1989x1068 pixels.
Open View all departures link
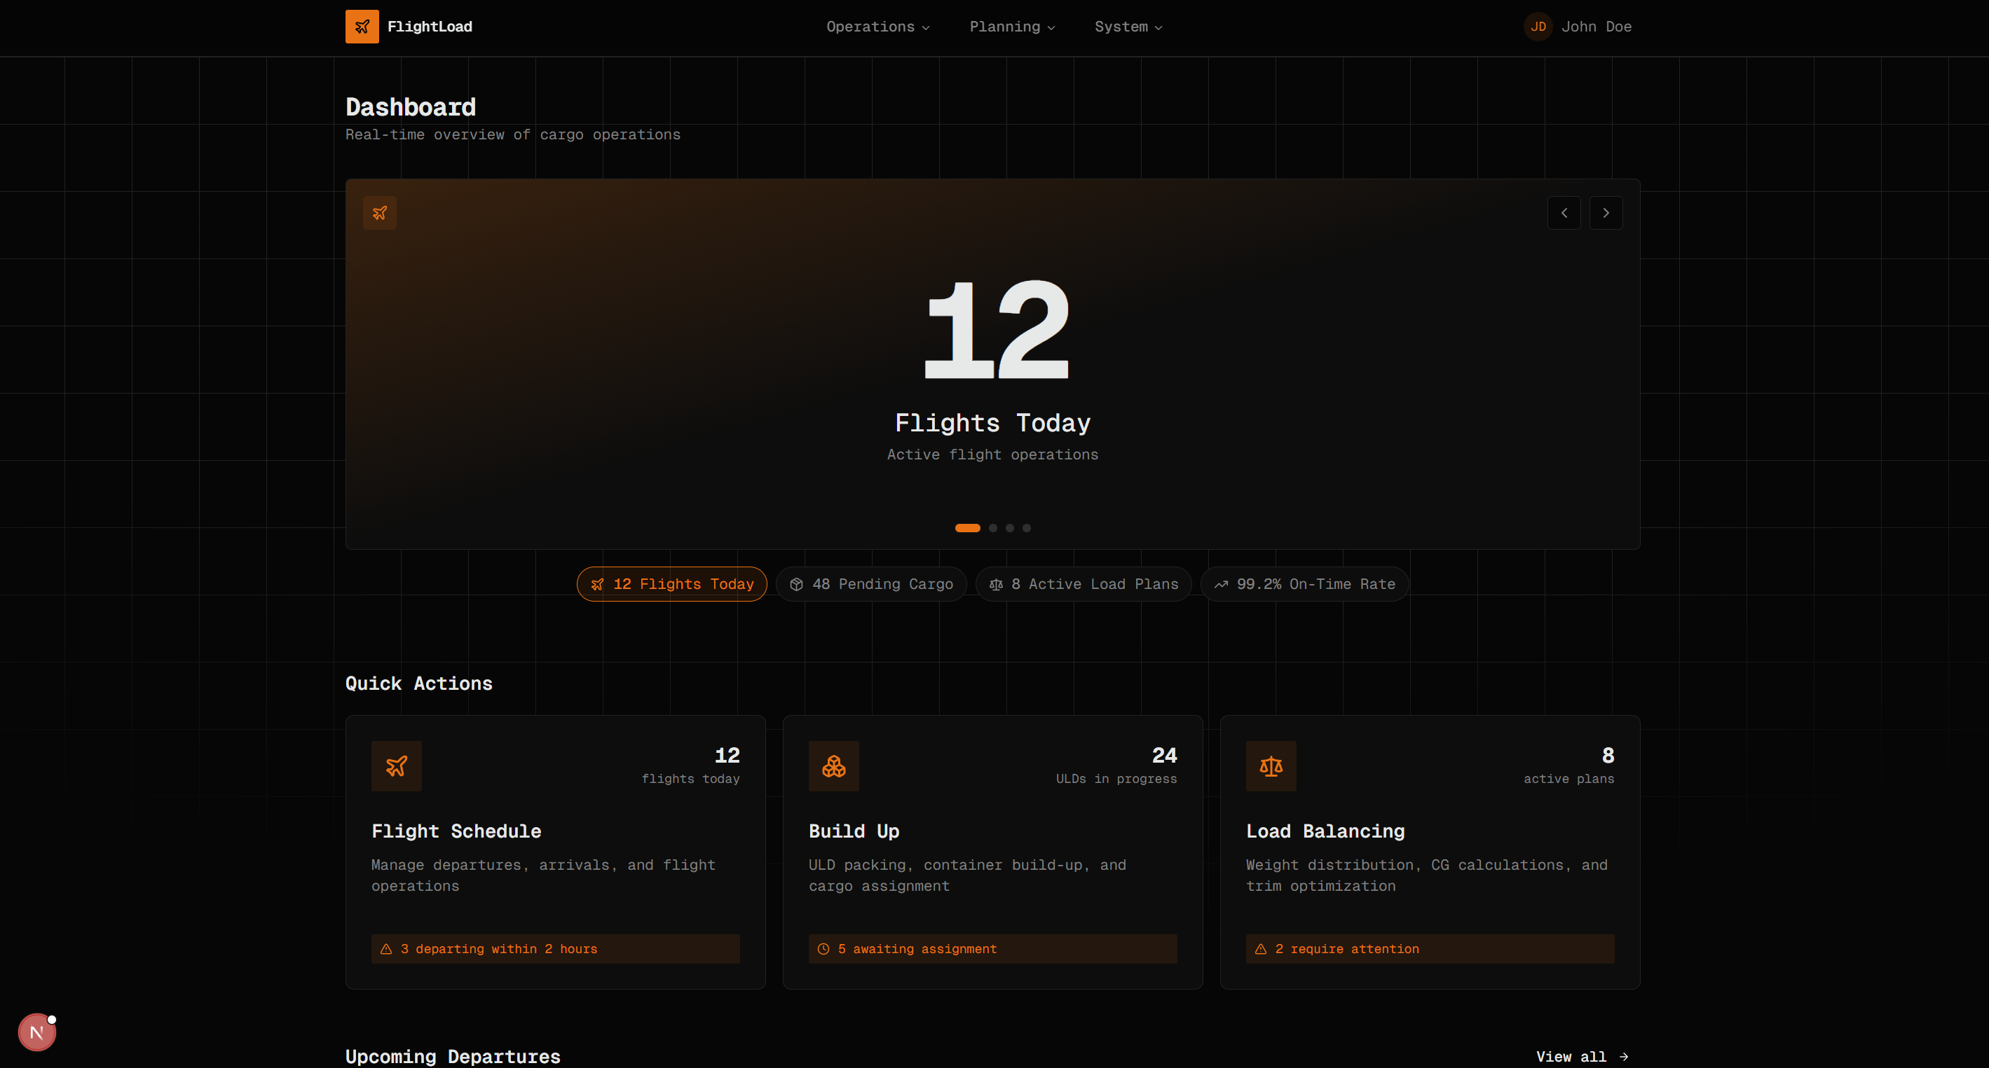pos(1581,1055)
